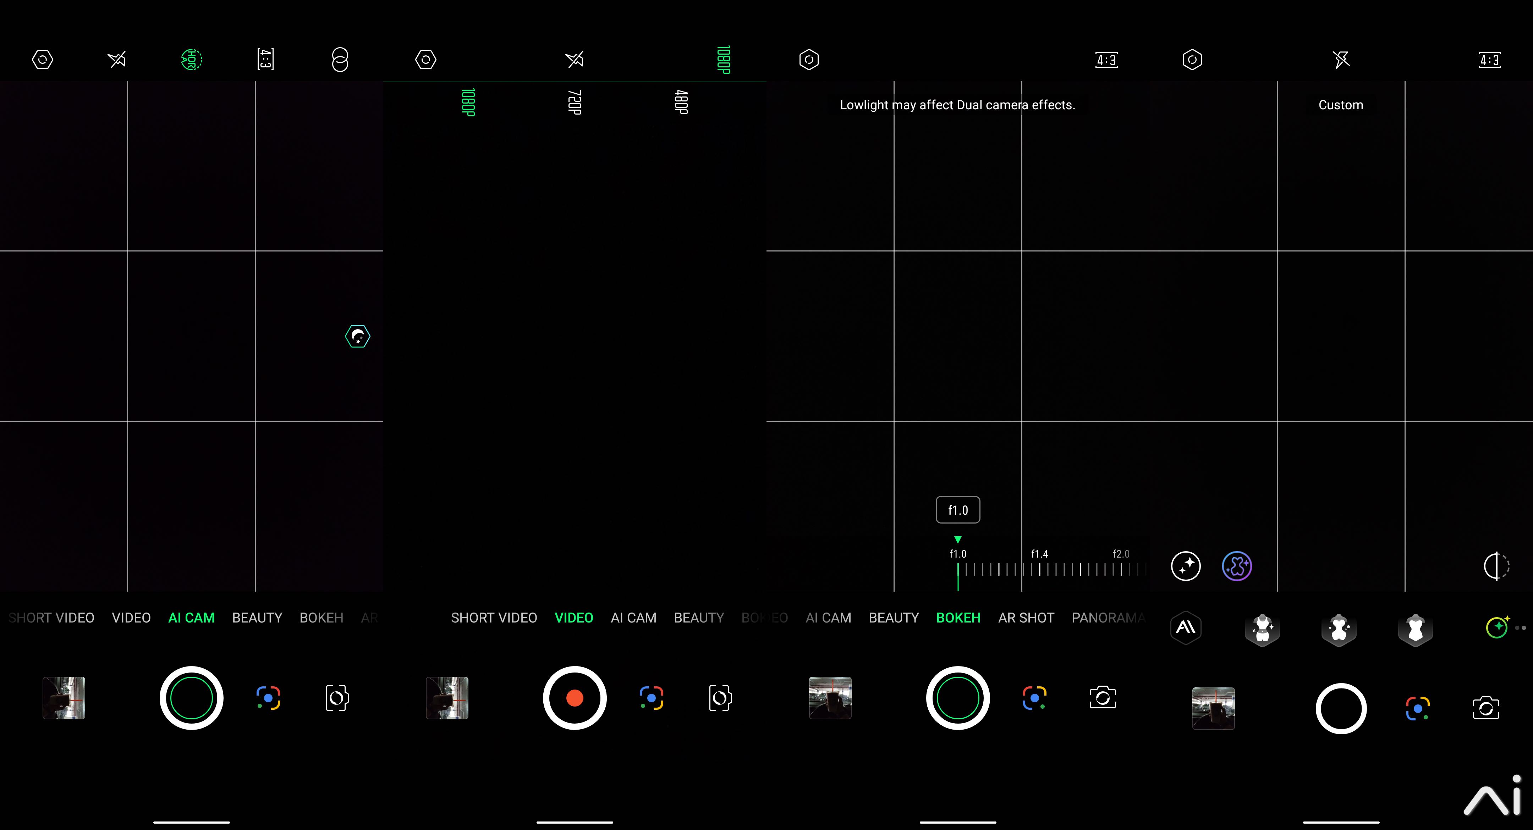The image size is (1533, 830).
Task: Open settings on the Custom beauty screen
Action: tap(1192, 60)
